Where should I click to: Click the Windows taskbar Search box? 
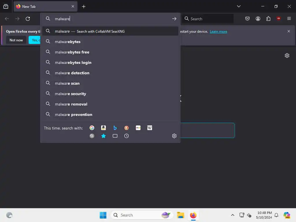pos(142,215)
